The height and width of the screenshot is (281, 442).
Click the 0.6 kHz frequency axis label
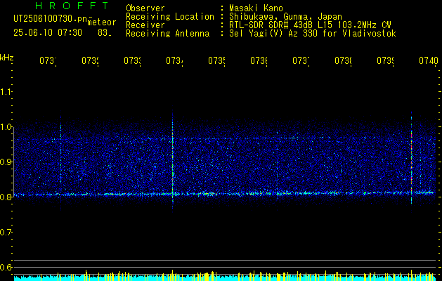[6, 267]
